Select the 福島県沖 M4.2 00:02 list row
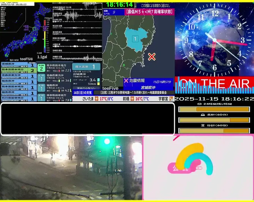254x202 pixels. [19, 93]
